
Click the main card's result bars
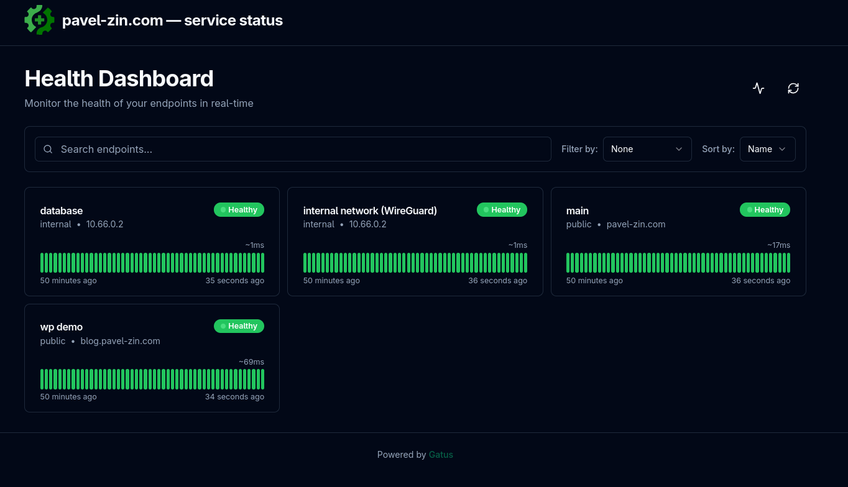pyautogui.click(x=678, y=263)
